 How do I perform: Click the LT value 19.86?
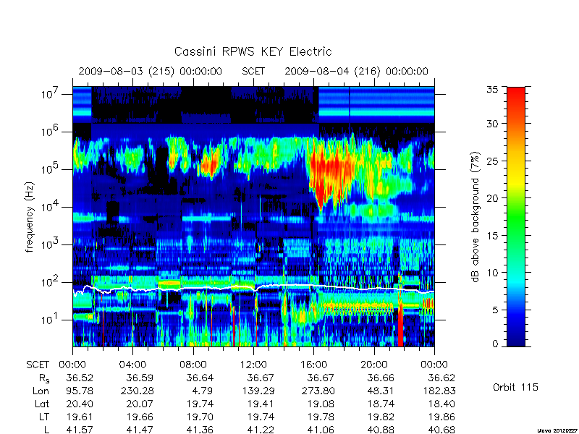point(441,417)
